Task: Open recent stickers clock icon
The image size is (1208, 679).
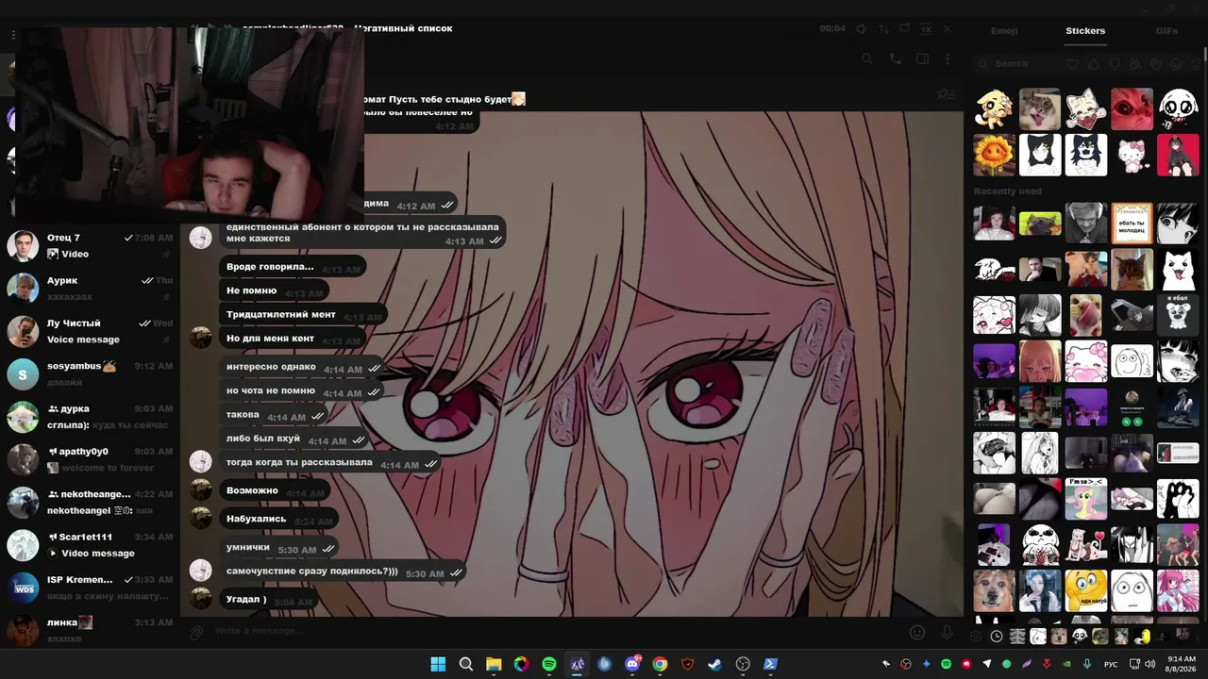Action: click(x=997, y=637)
